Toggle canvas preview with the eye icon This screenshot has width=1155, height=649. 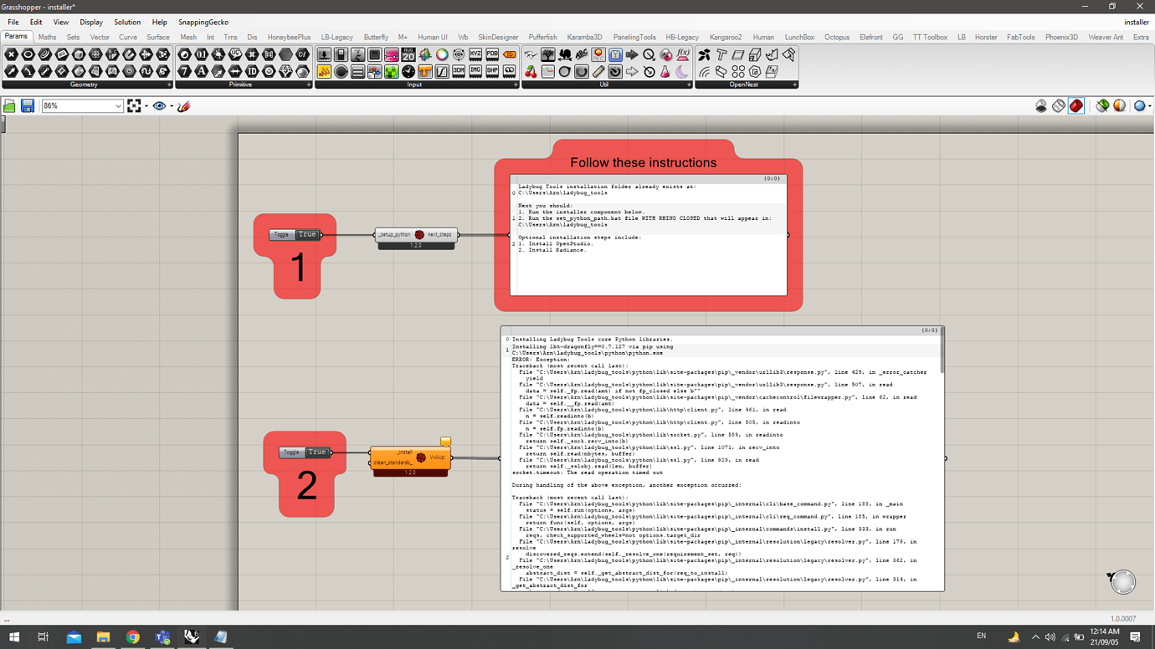[159, 105]
